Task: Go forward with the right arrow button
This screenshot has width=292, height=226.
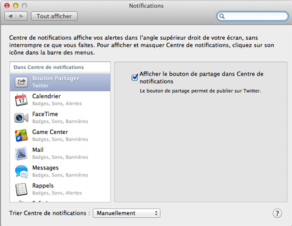Action: (x=22, y=16)
